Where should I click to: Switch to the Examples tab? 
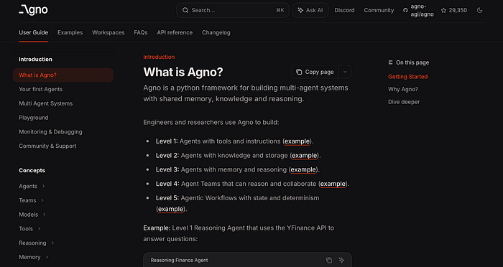[70, 32]
